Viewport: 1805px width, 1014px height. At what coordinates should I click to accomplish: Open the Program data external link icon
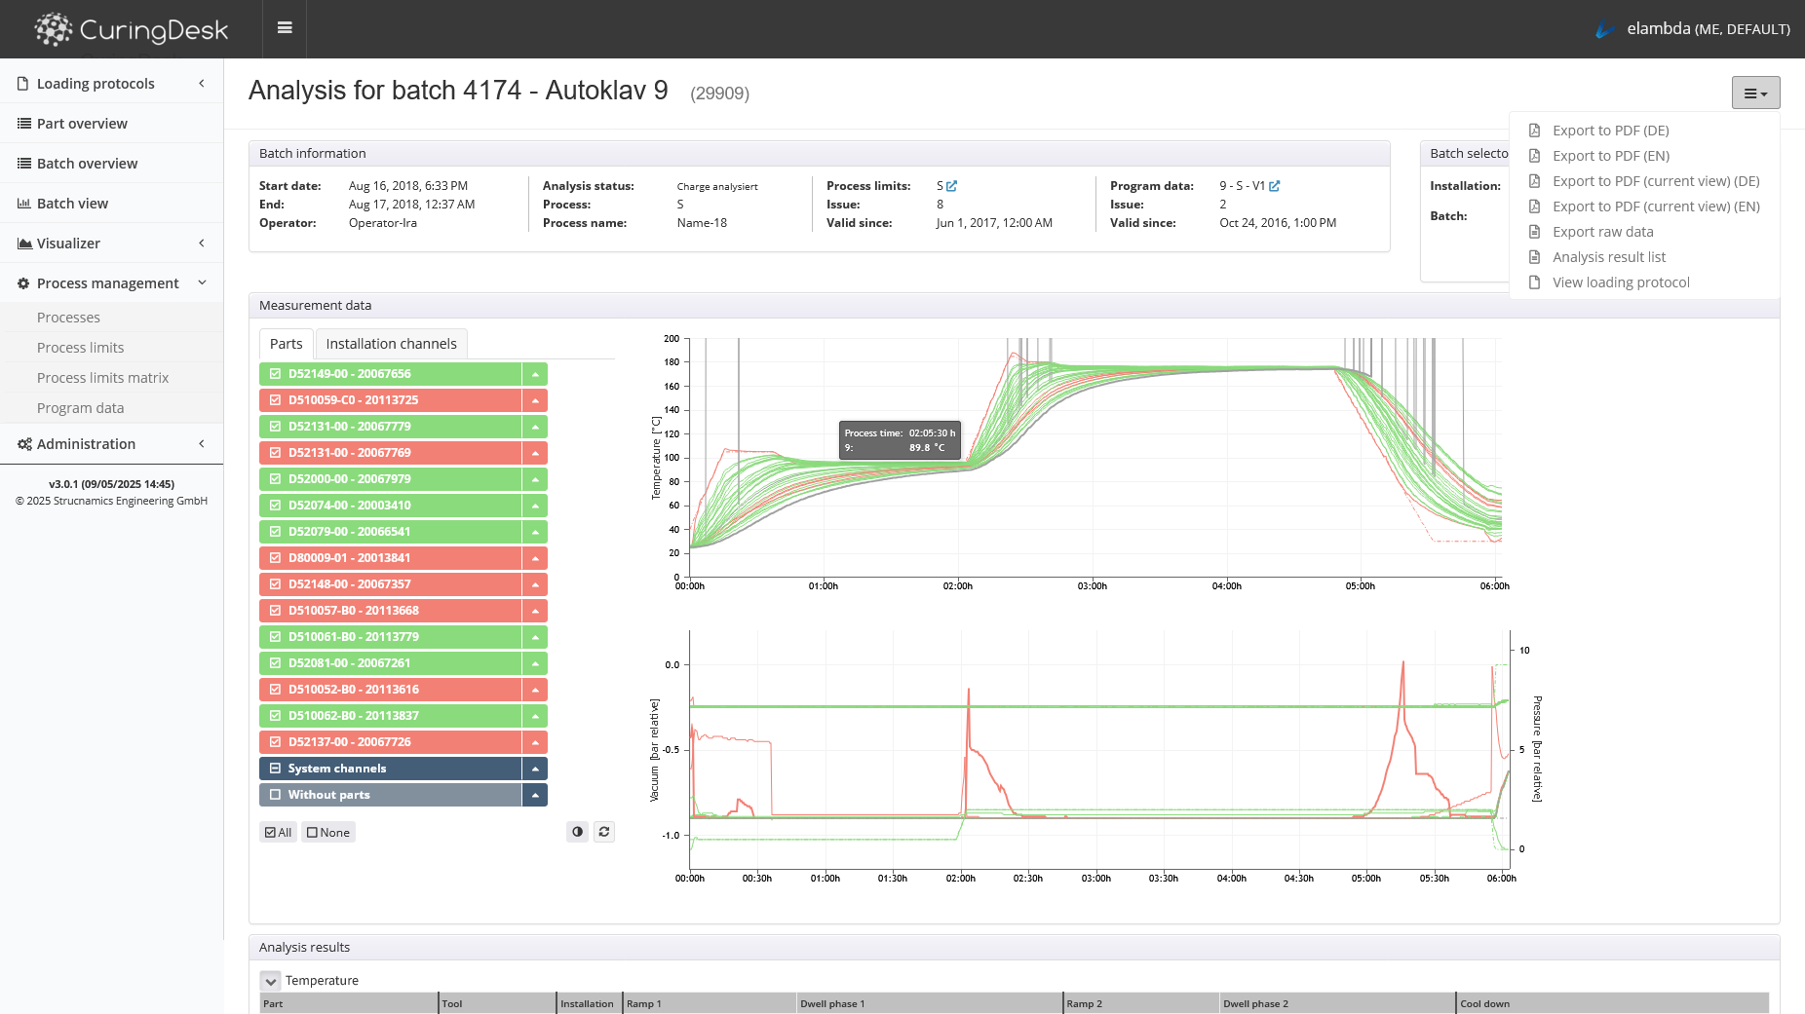(1274, 186)
